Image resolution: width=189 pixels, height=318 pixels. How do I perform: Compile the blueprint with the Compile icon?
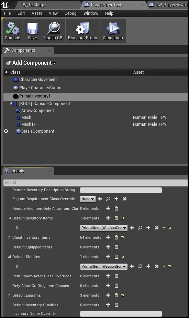coord(12,31)
